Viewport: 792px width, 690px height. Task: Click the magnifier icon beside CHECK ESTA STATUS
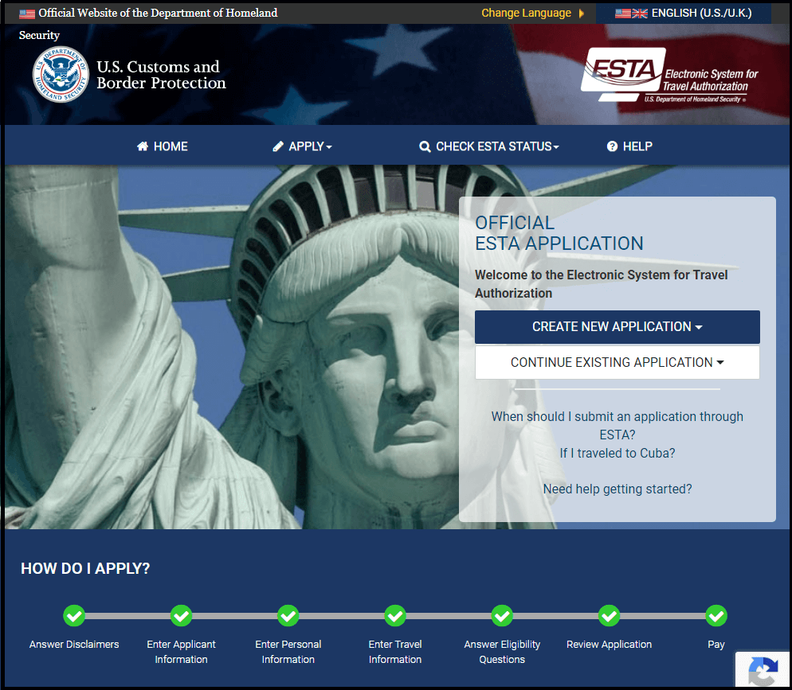coord(425,146)
